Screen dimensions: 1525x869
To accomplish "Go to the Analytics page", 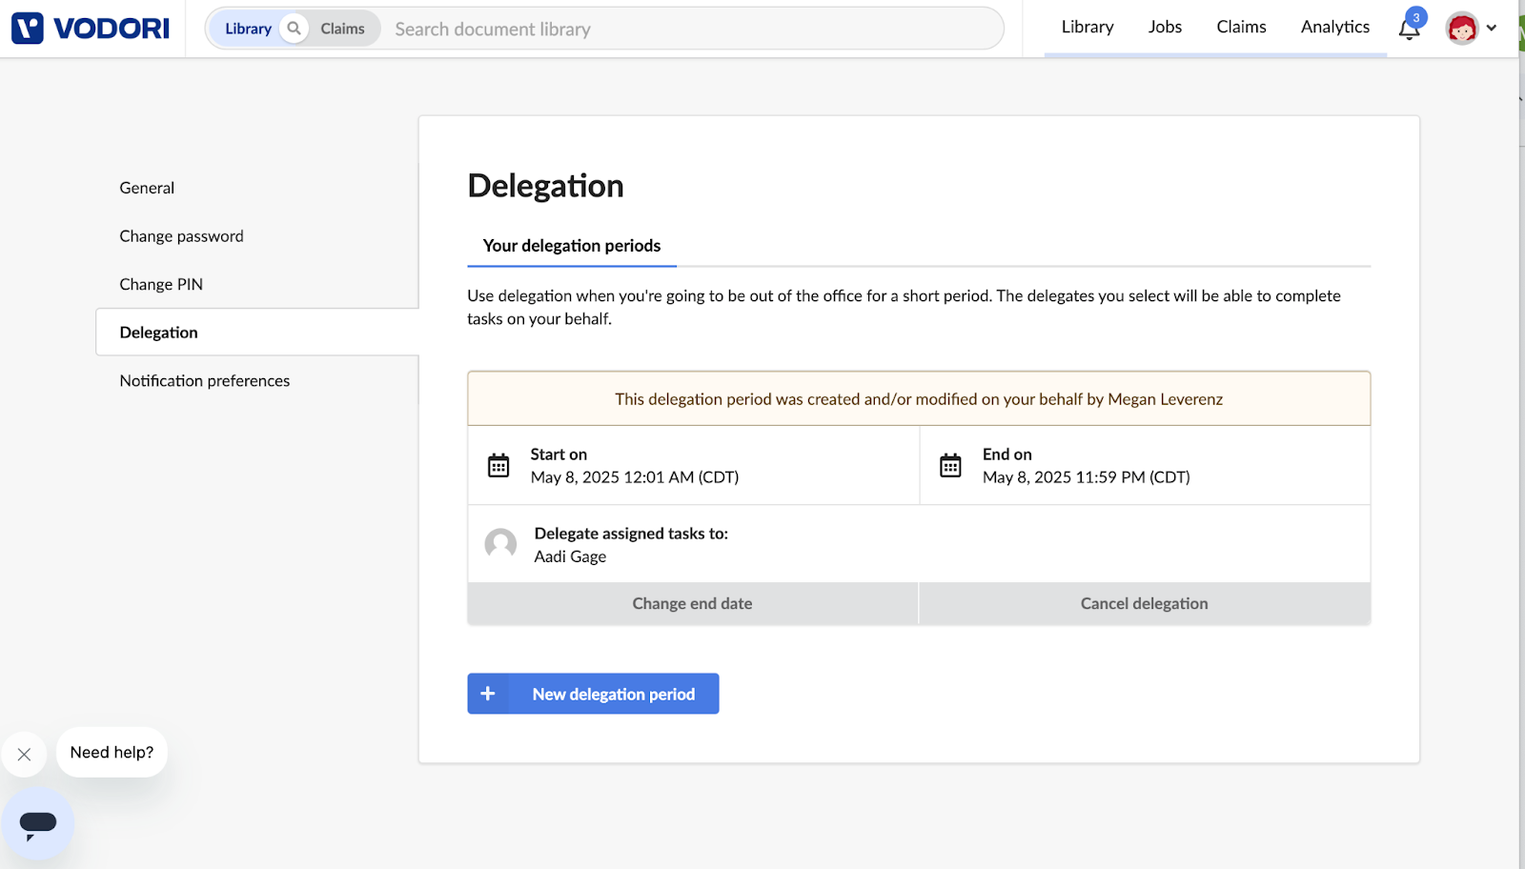I will pos(1334,27).
